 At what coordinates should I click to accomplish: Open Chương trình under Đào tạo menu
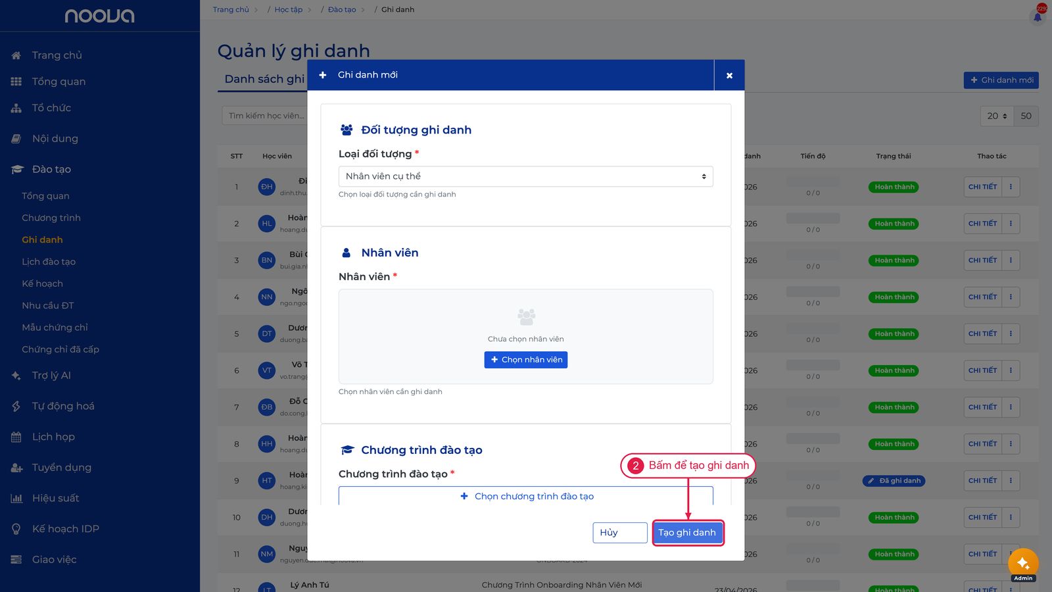51,218
